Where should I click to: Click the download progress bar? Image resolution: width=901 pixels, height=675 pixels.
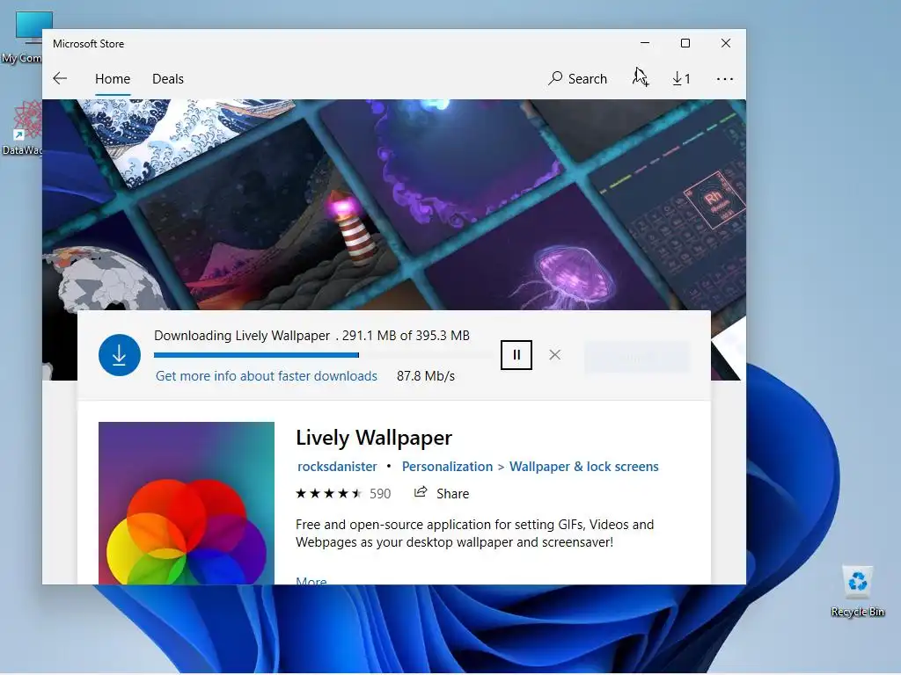tap(324, 355)
